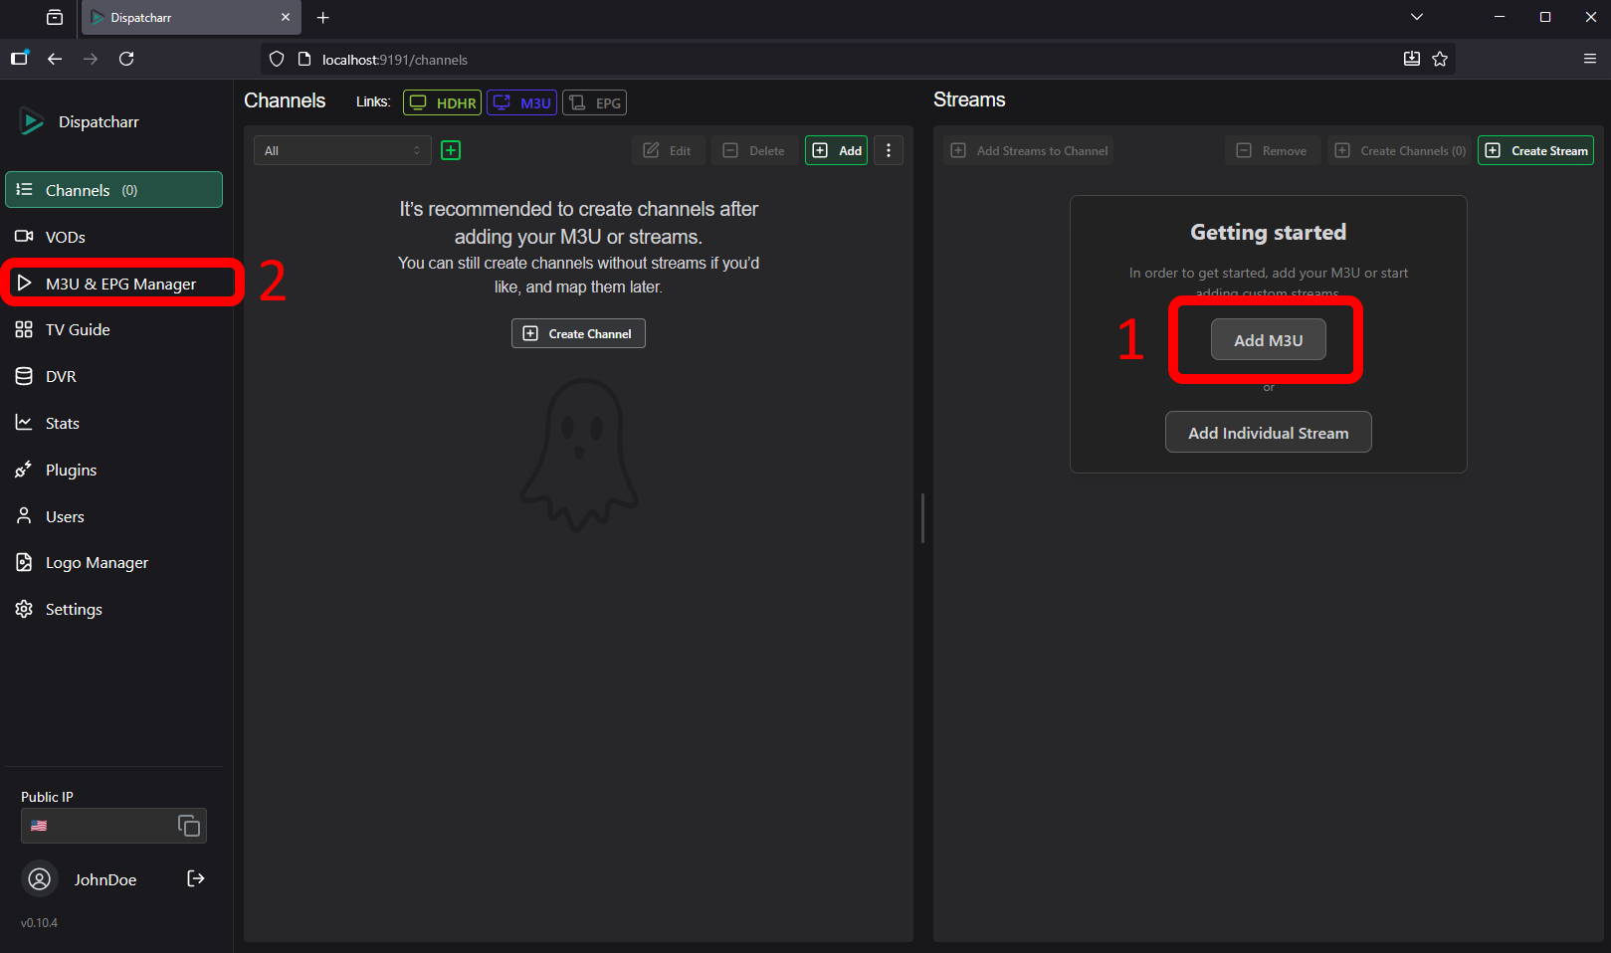Click the green plus icon next to All filter
This screenshot has width=1611, height=953.
click(451, 150)
